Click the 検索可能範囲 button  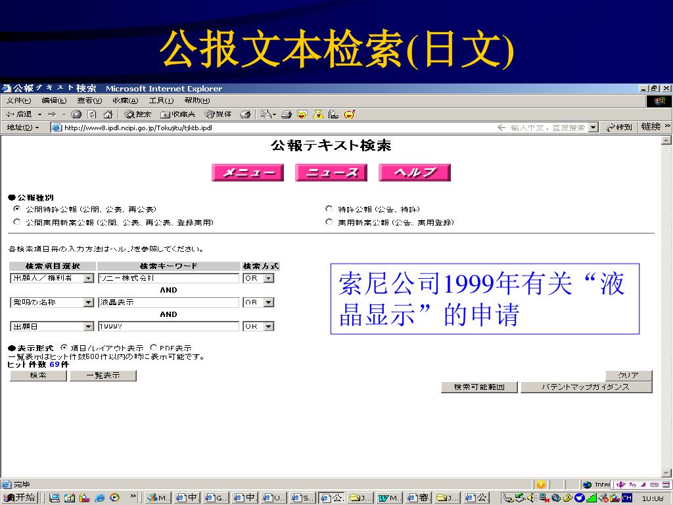pyautogui.click(x=479, y=387)
